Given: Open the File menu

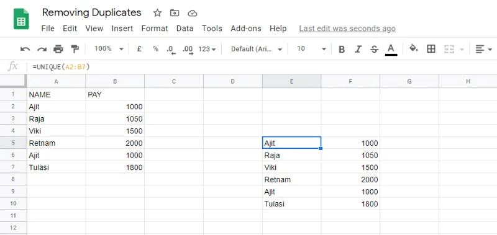Looking at the screenshot, I should pos(48,29).
